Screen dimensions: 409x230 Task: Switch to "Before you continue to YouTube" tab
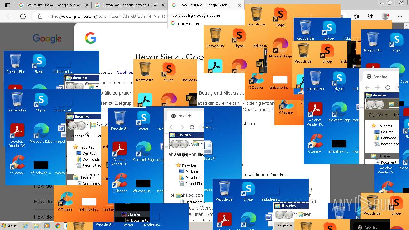tap(130, 5)
